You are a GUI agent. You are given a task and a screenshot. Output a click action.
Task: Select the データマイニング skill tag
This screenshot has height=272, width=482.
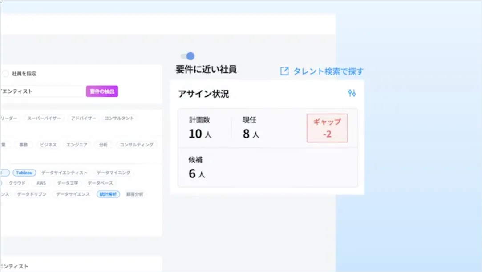(113, 173)
